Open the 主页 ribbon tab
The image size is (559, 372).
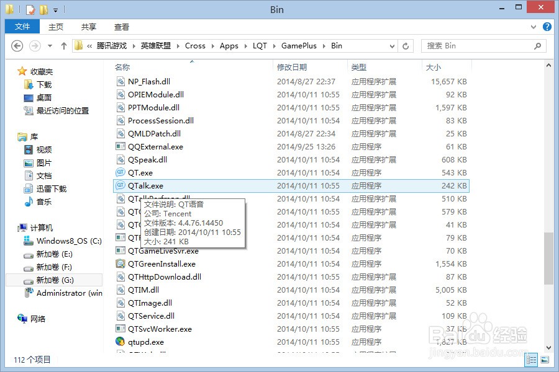(x=56, y=27)
